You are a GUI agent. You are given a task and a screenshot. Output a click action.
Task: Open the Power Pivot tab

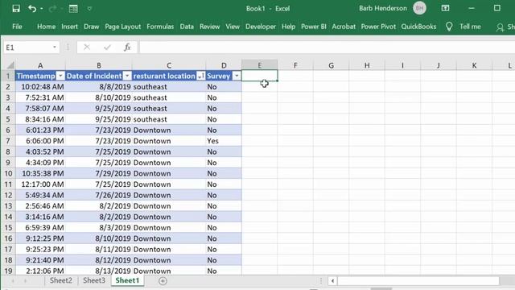point(378,27)
